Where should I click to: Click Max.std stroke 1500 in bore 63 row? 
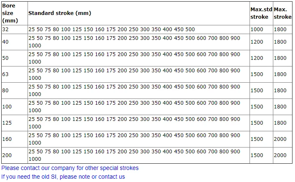click(261, 74)
